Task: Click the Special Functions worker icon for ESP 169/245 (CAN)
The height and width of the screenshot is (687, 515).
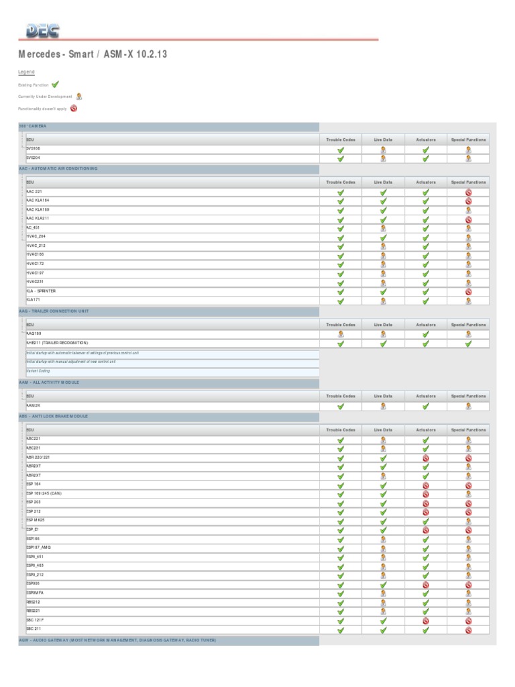Action: [469, 494]
